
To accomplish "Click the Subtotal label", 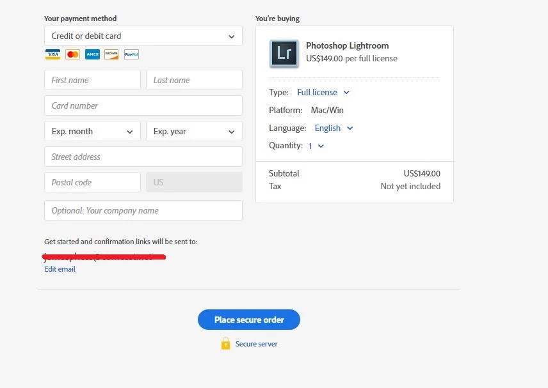I will [x=284, y=173].
